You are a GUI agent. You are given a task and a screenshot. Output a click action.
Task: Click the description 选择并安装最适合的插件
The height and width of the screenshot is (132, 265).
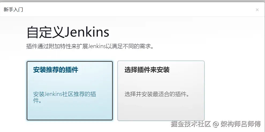157,94
